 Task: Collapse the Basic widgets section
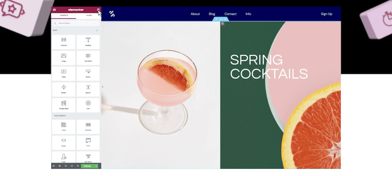(x=97, y=30)
